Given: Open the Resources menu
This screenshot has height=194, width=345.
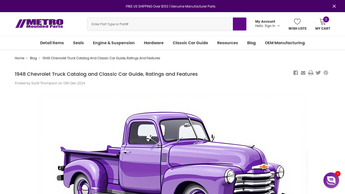Looking at the screenshot, I should point(228,43).
